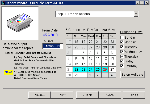Select calendar day 27 on Saturday
This screenshot has height=105, width=151.
(112, 70)
